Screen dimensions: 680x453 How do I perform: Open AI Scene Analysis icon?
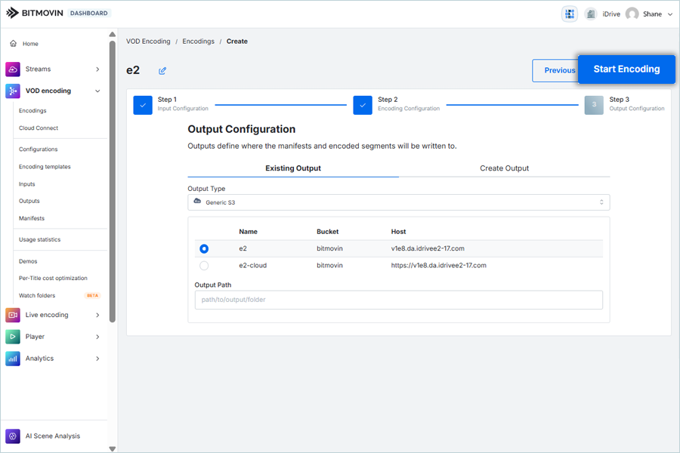click(x=13, y=436)
